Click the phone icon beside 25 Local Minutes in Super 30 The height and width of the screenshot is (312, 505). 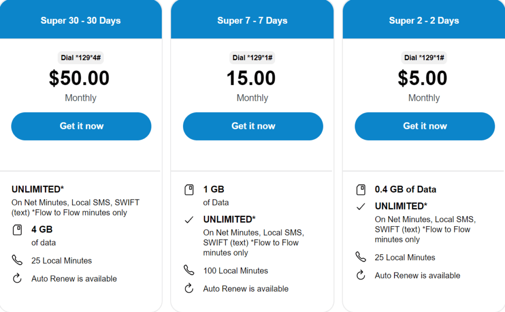click(17, 260)
